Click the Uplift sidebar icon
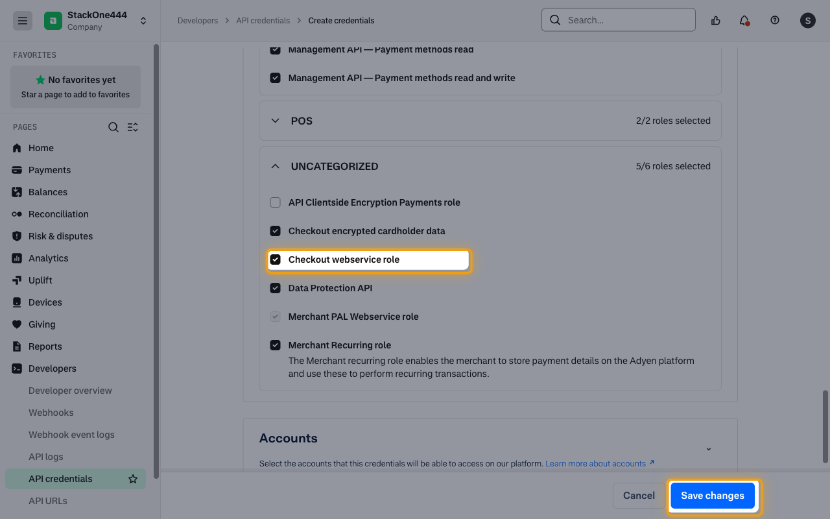 click(x=17, y=280)
